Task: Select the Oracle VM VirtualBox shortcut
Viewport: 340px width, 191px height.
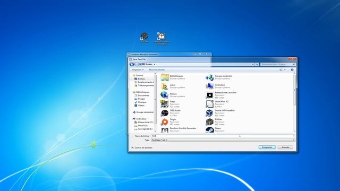Action: pos(220,113)
